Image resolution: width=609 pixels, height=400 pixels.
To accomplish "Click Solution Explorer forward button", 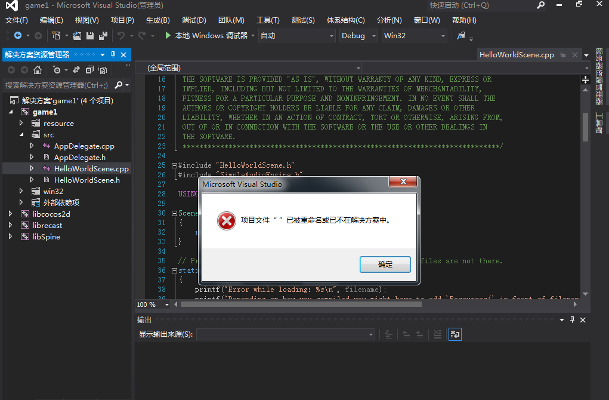I will coord(24,70).
